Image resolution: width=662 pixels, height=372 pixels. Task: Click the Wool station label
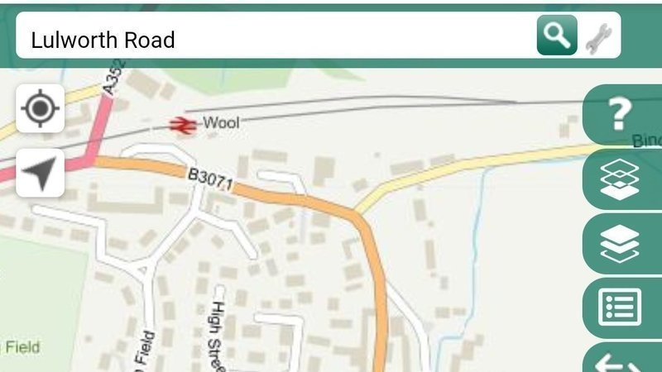tap(221, 122)
